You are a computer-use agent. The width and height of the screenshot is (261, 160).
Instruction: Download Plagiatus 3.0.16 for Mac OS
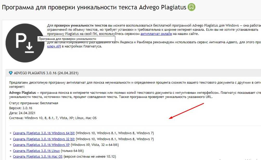38,157
